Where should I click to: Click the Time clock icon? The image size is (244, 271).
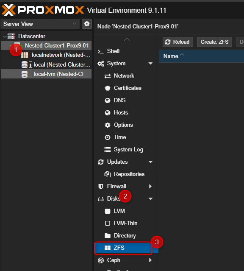click(108, 137)
